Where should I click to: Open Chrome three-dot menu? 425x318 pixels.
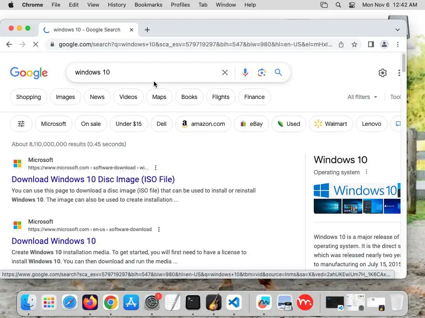click(398, 44)
